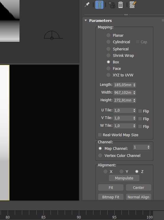Click the Center button
The width and height of the screenshot is (164, 220).
point(139,187)
